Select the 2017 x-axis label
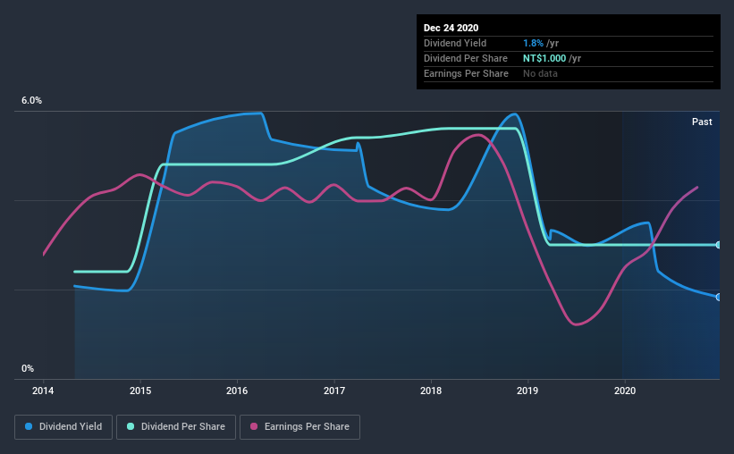Viewport: 734px width, 454px height. (334, 391)
